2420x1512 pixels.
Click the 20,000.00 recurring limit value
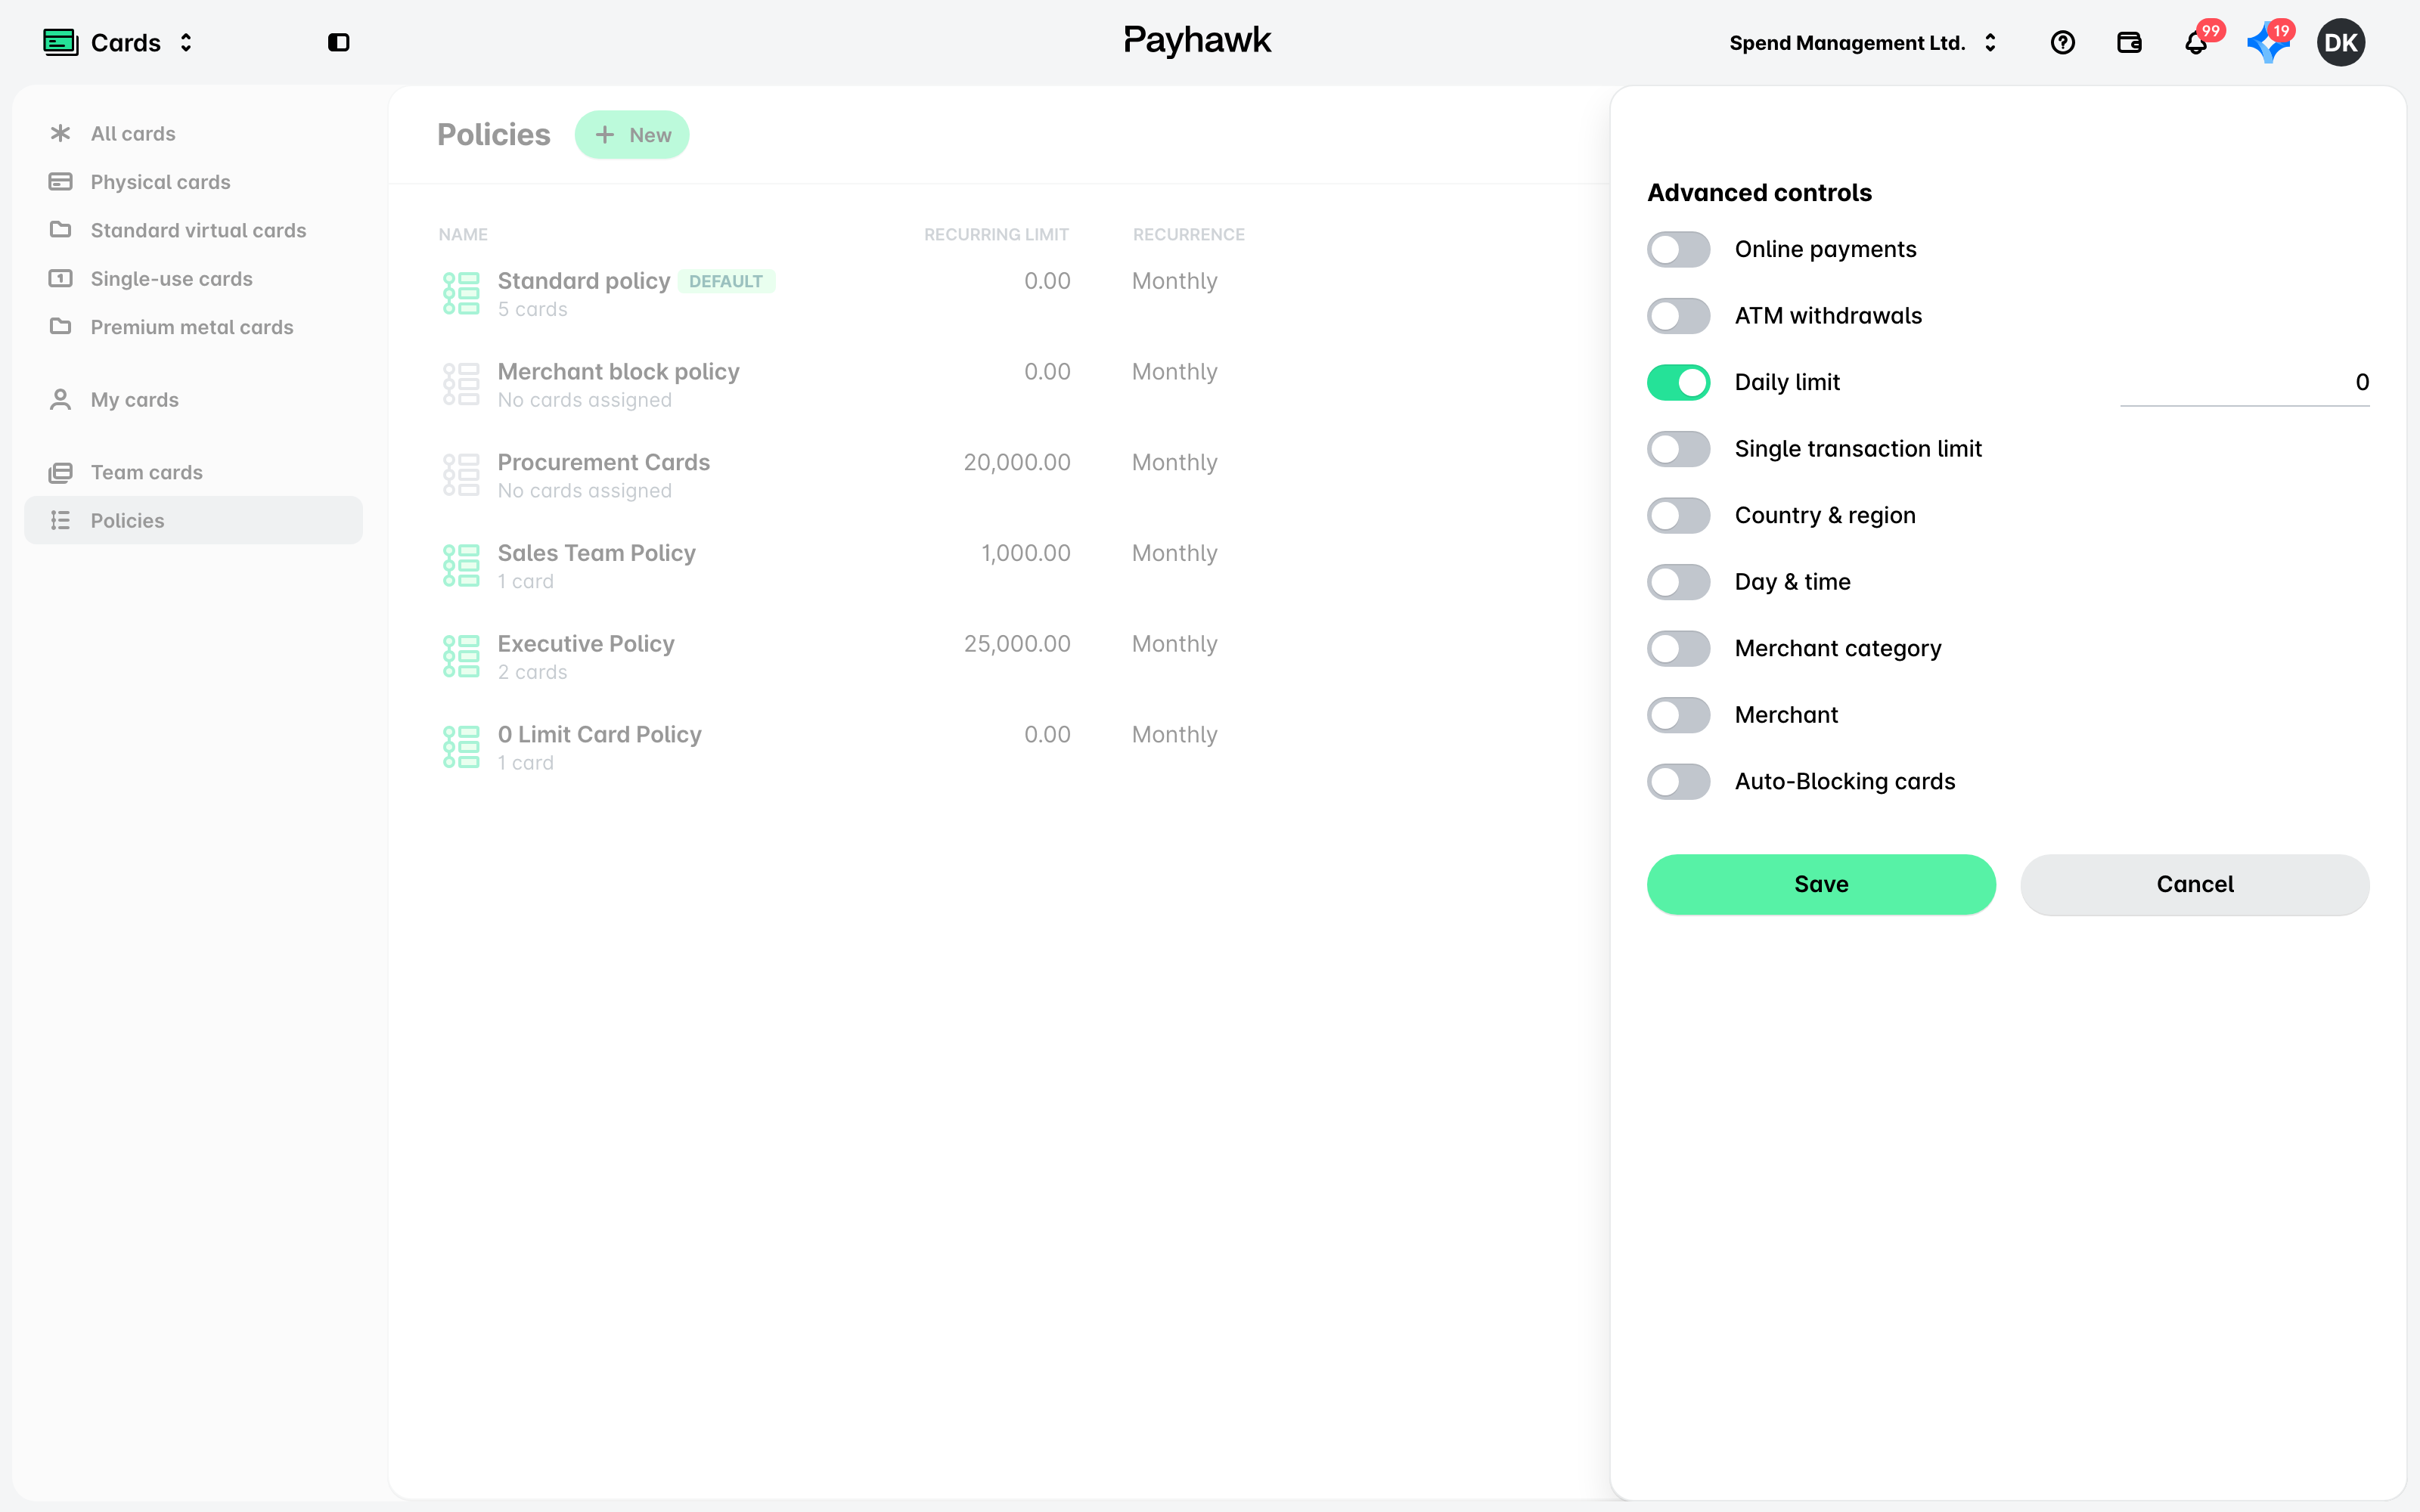[x=1016, y=462]
